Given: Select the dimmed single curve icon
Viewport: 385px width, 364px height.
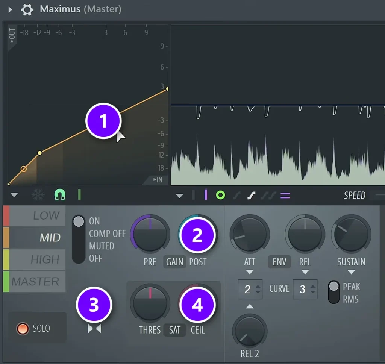Looking at the screenshot, I should [237, 196].
